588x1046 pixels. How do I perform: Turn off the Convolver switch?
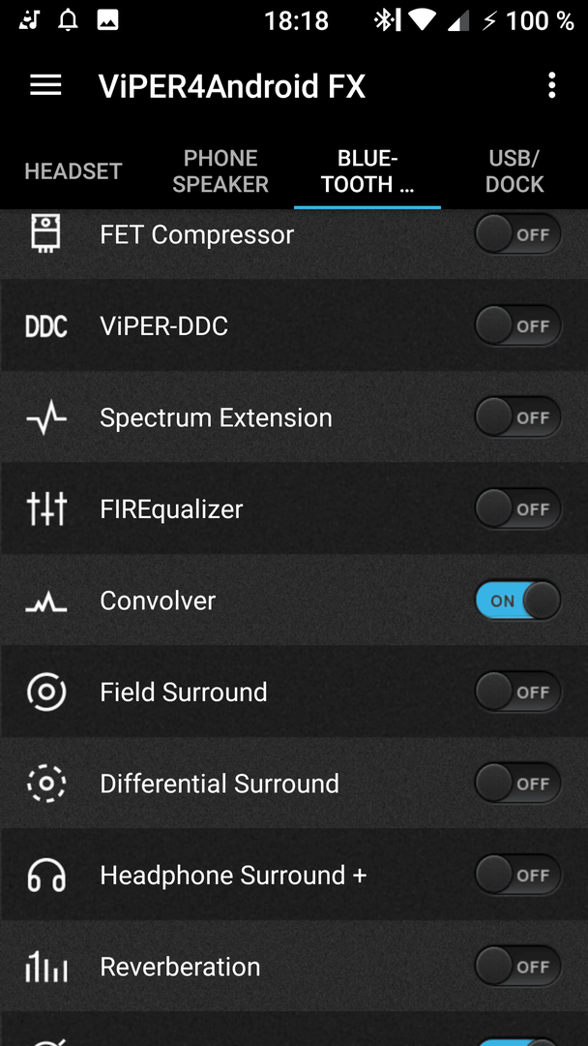click(x=518, y=600)
